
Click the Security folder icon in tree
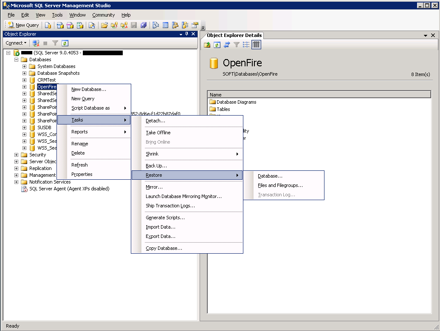pos(24,155)
